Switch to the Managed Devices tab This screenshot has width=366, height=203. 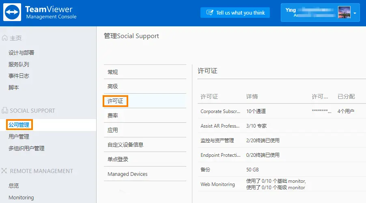tap(145, 174)
